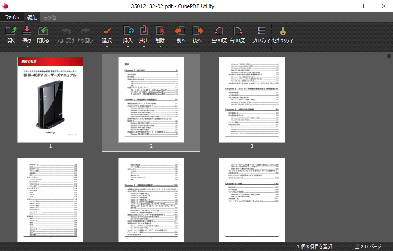This screenshot has width=393, height=251.
Task: Click the Save (保存) download icon
Action: [27, 31]
